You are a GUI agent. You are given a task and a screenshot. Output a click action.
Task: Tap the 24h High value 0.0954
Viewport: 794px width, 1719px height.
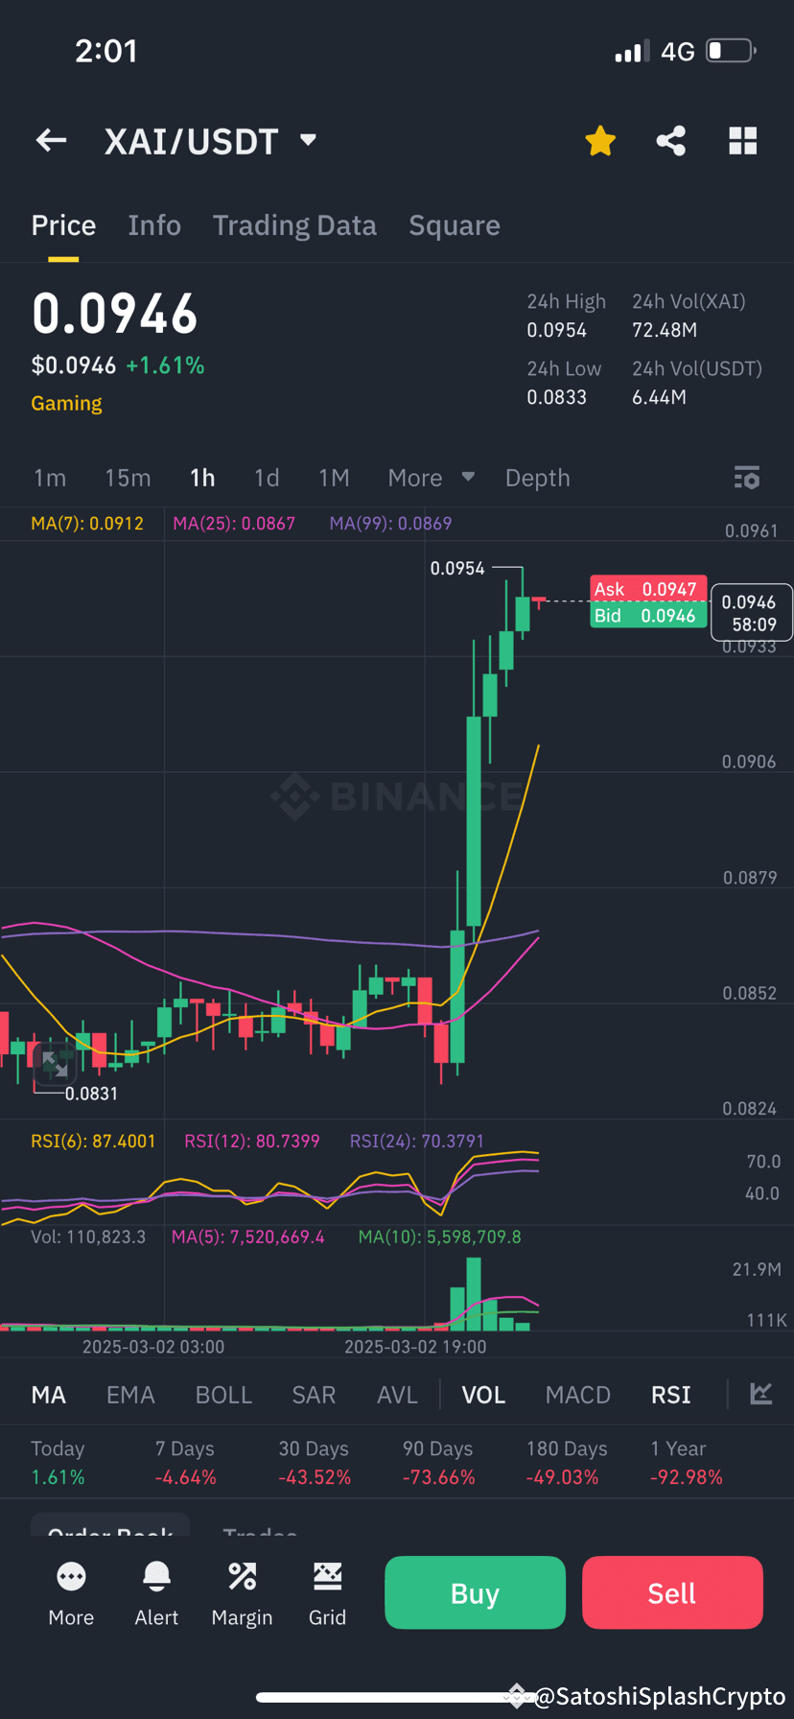click(x=556, y=330)
